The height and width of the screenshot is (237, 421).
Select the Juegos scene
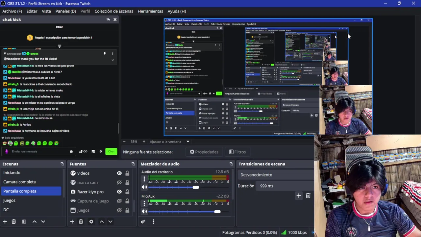tap(31, 200)
